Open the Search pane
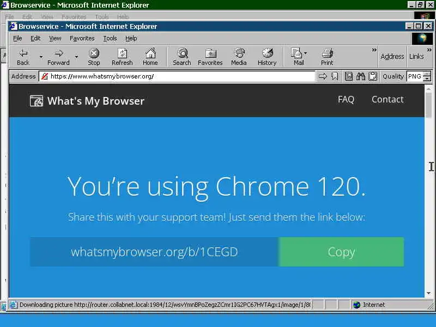 coord(182,57)
